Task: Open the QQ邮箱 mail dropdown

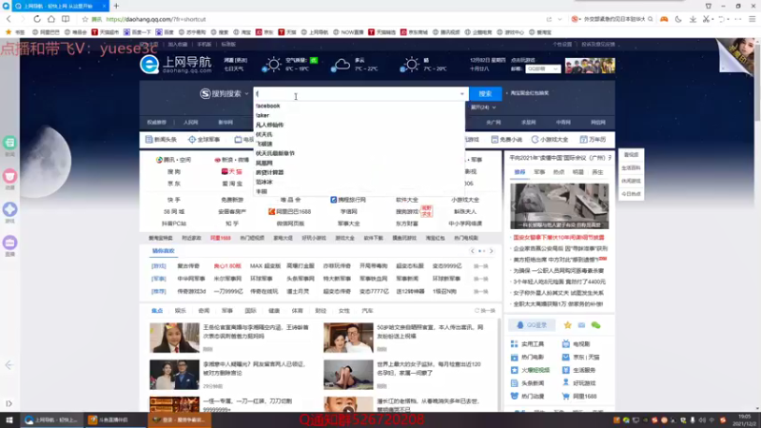Action: point(542,68)
